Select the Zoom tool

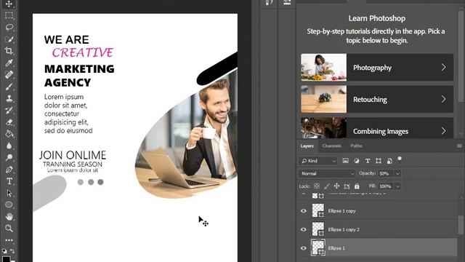coord(9,228)
